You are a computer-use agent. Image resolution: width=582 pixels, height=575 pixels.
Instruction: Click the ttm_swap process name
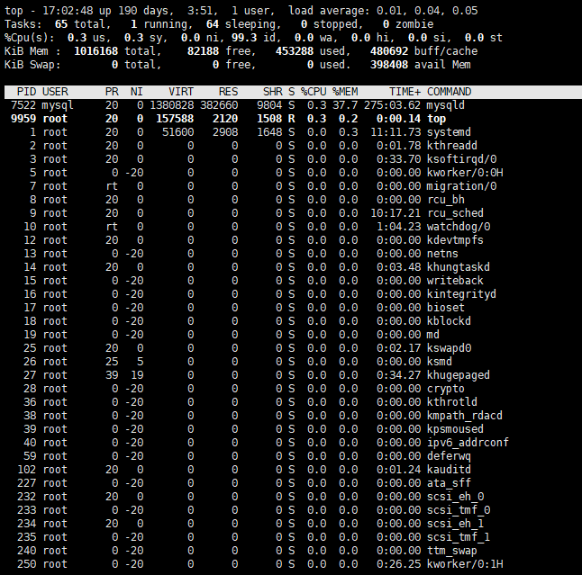[453, 550]
